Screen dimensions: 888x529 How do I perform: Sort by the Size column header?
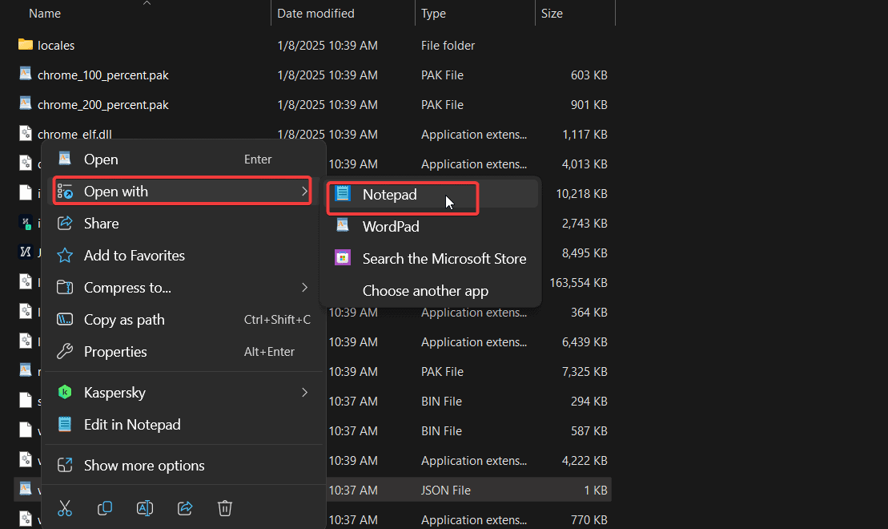coord(552,13)
